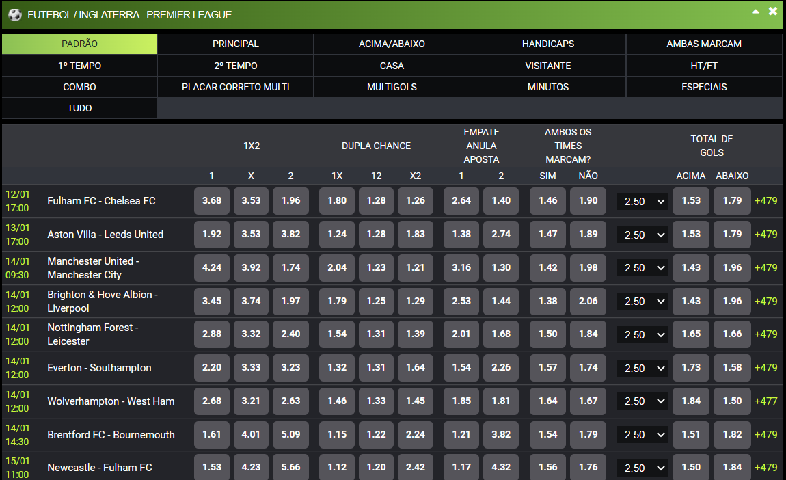This screenshot has height=480, width=786.
Task: Select under 2.50 goals at 1.58 for Everton
Action: (732, 368)
